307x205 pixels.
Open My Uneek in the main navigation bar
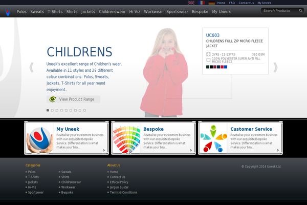221,12
